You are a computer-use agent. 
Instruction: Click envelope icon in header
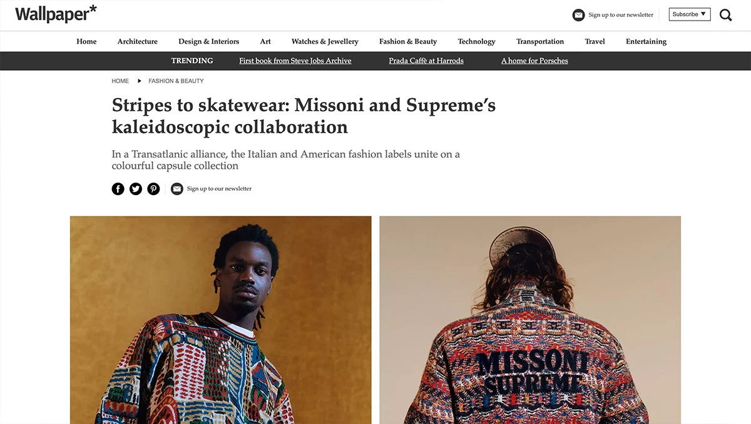coord(579,15)
